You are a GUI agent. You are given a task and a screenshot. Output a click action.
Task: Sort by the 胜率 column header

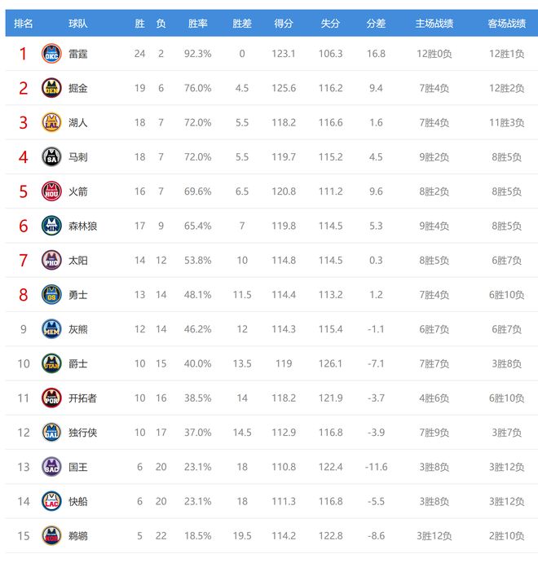197,24
